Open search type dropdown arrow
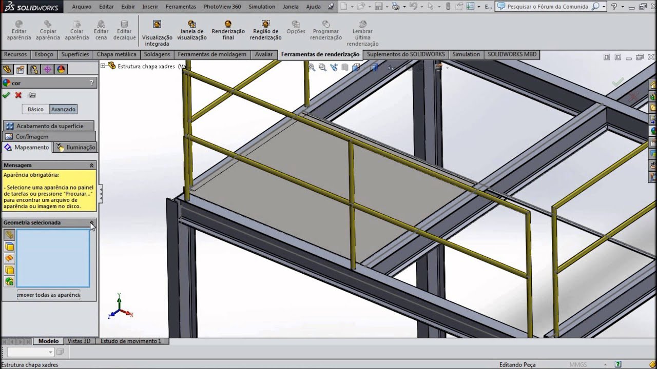 [x=604, y=7]
